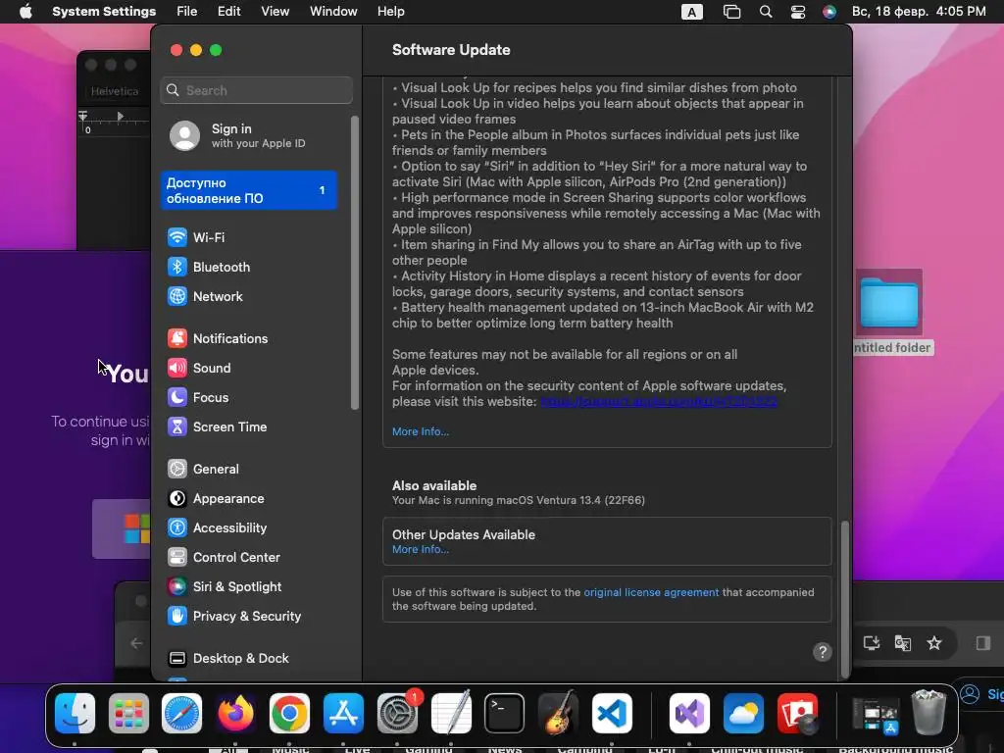Open Terminal from the Dock
Image resolution: width=1004 pixels, height=753 pixels.
(505, 713)
